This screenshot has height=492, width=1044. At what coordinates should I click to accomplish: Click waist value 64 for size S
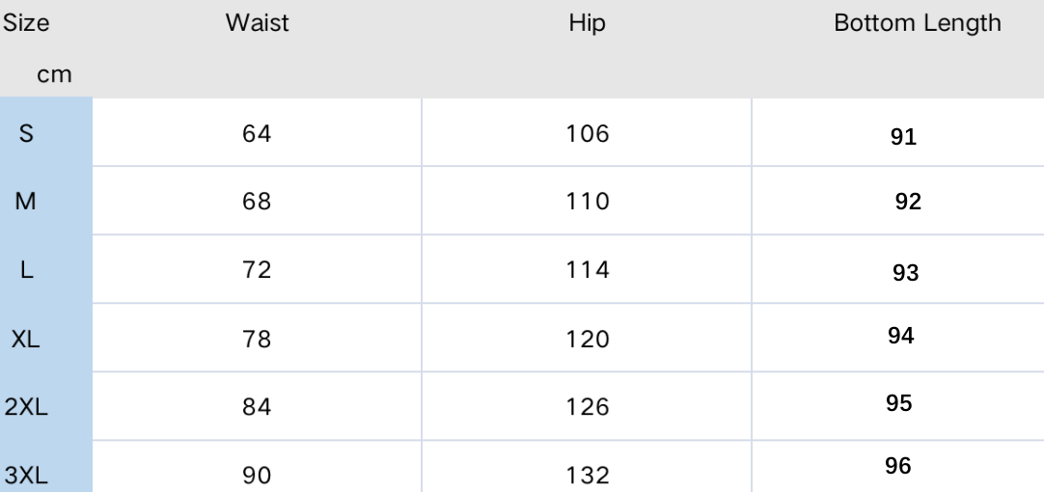(257, 134)
